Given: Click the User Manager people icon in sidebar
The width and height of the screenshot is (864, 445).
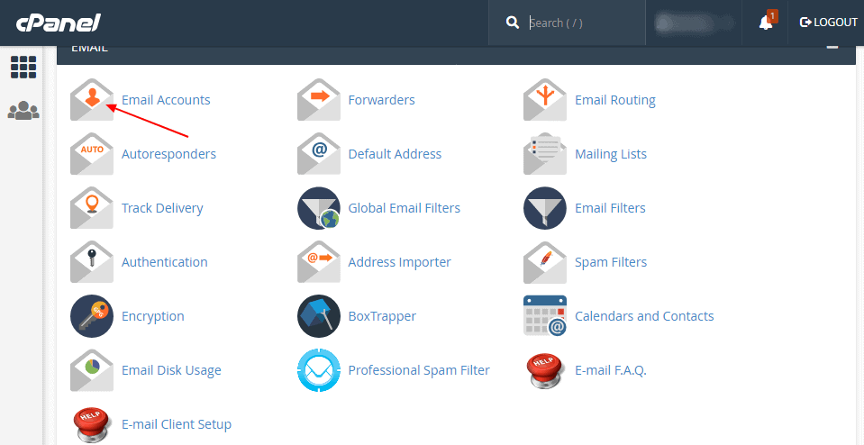Looking at the screenshot, I should tap(23, 110).
